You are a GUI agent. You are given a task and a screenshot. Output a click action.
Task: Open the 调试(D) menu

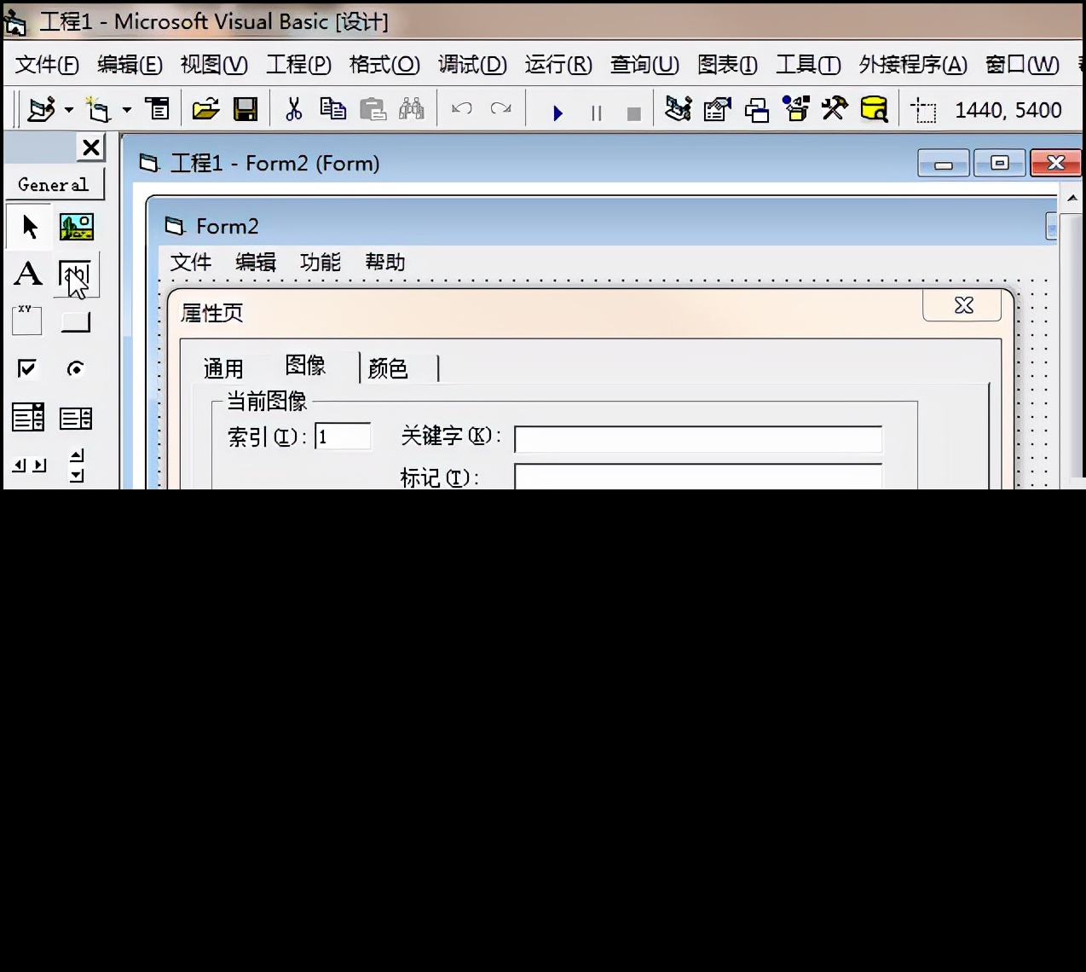click(x=472, y=65)
